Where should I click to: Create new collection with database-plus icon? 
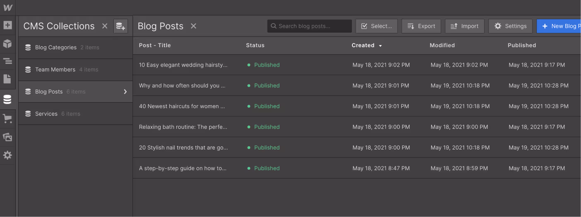pyautogui.click(x=121, y=26)
